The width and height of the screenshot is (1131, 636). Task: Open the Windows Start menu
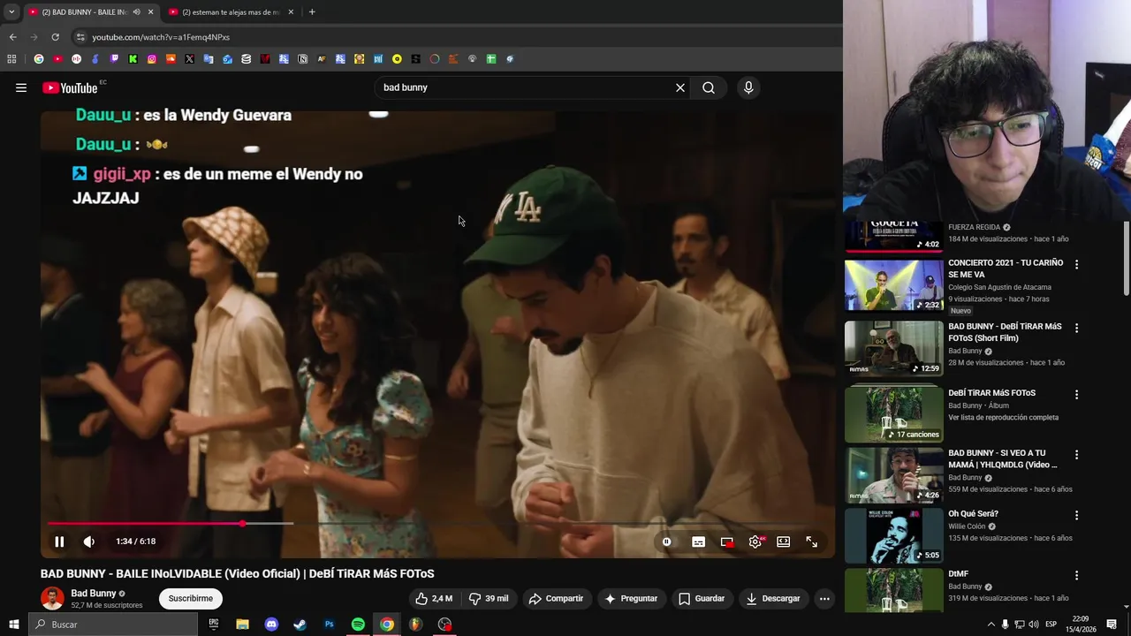pos(13,625)
